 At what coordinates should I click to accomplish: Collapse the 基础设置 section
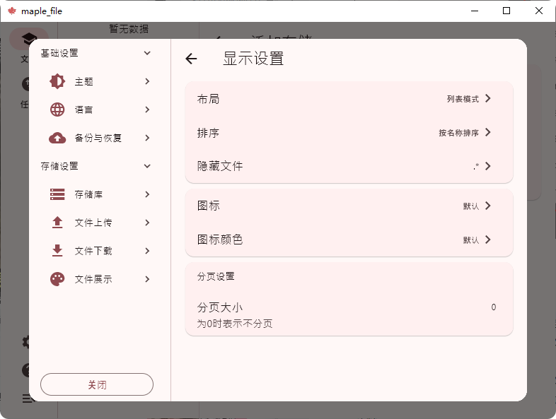click(x=147, y=53)
